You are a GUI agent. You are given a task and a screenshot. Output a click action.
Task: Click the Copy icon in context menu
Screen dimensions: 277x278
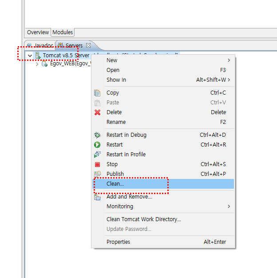(97, 93)
